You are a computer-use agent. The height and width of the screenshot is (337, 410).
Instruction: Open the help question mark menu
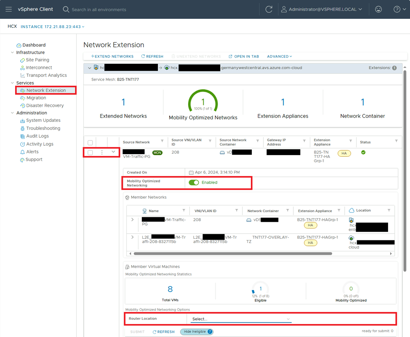[x=399, y=9]
